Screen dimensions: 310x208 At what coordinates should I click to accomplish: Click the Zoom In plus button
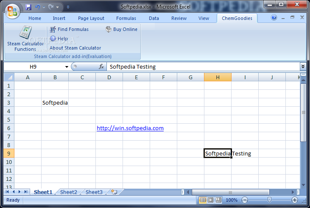(x=295, y=200)
